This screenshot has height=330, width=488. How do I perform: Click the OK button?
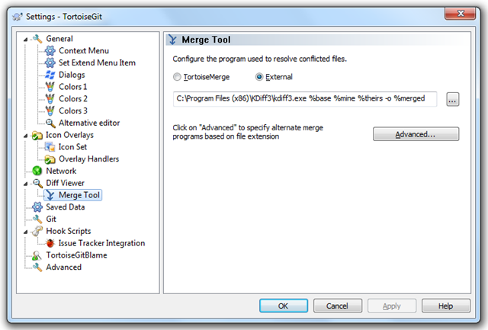(x=284, y=306)
